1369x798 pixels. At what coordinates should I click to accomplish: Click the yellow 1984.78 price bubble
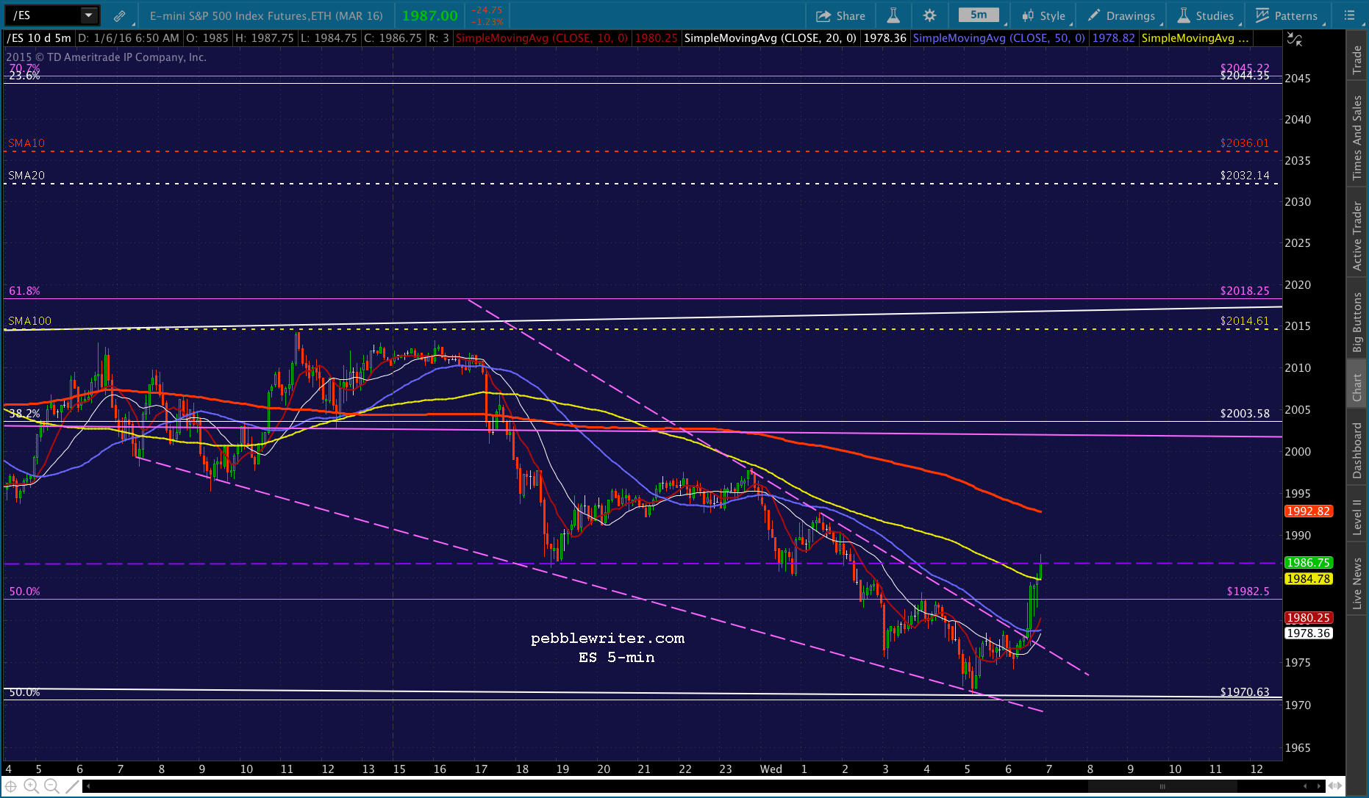pos(1307,579)
